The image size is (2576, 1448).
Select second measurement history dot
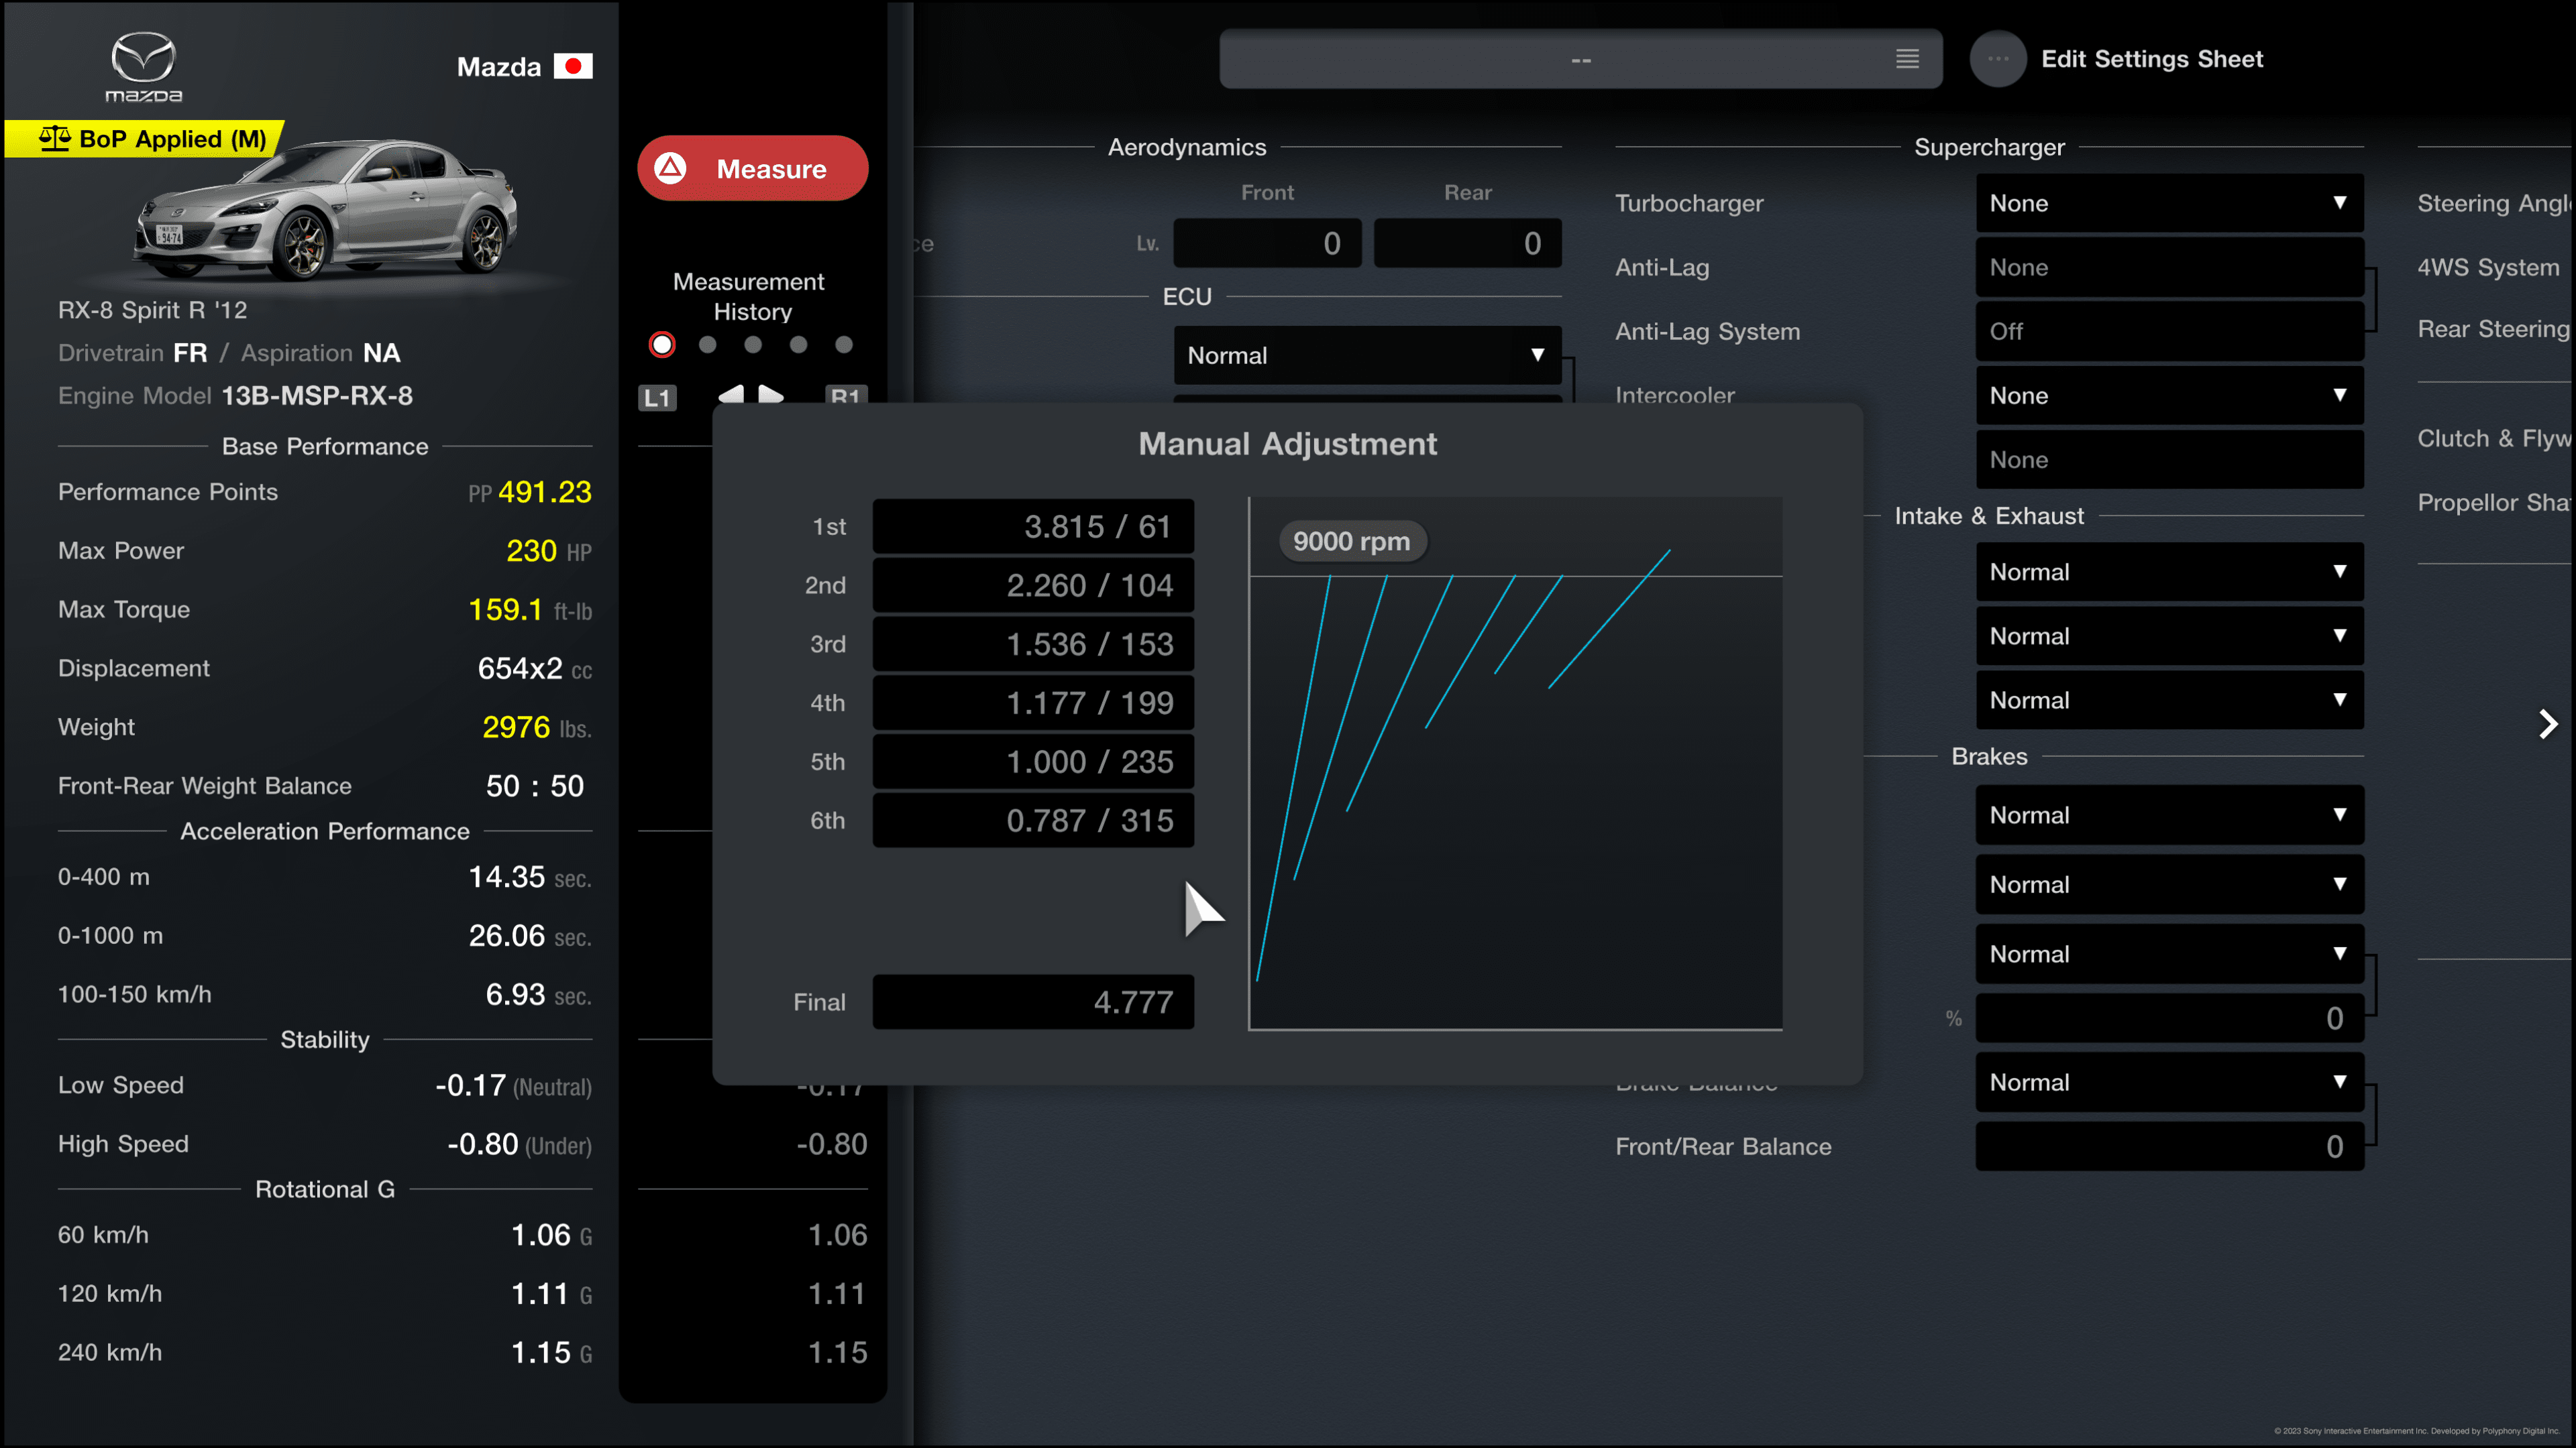708,345
